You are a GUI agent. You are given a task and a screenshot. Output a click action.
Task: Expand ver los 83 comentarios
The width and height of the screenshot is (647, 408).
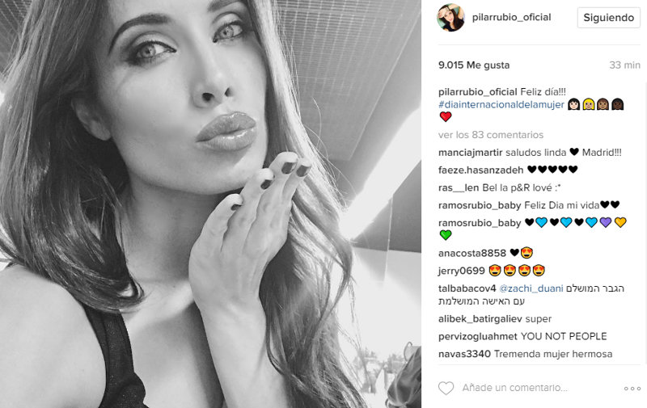pyautogui.click(x=491, y=135)
